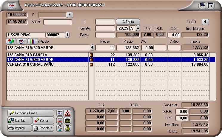The width and height of the screenshot is (222, 137).
Task: Click the cascade windows icon in title bar
Action: (x=203, y=5)
